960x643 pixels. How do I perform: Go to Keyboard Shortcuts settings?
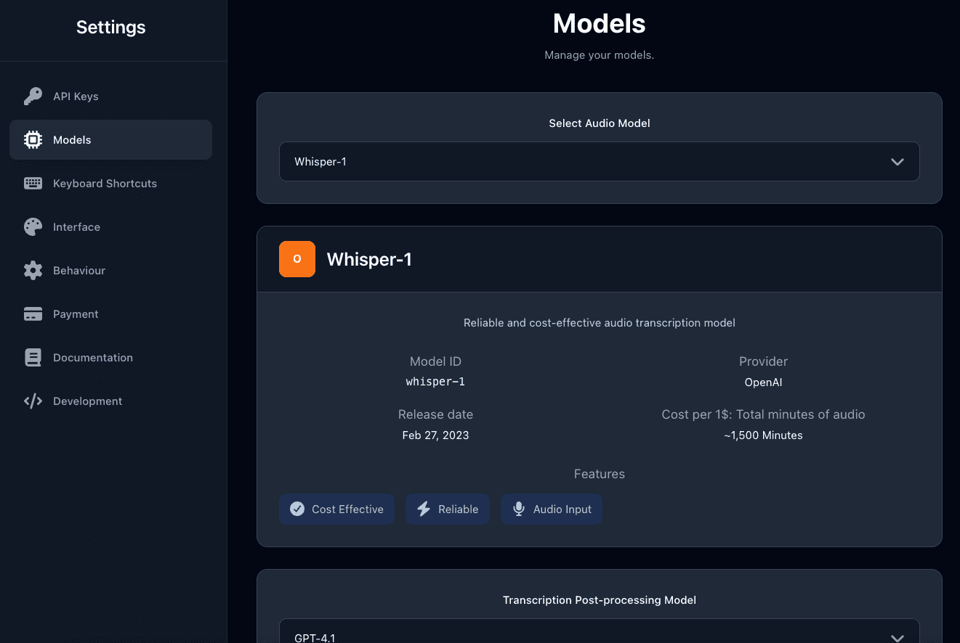110,184
